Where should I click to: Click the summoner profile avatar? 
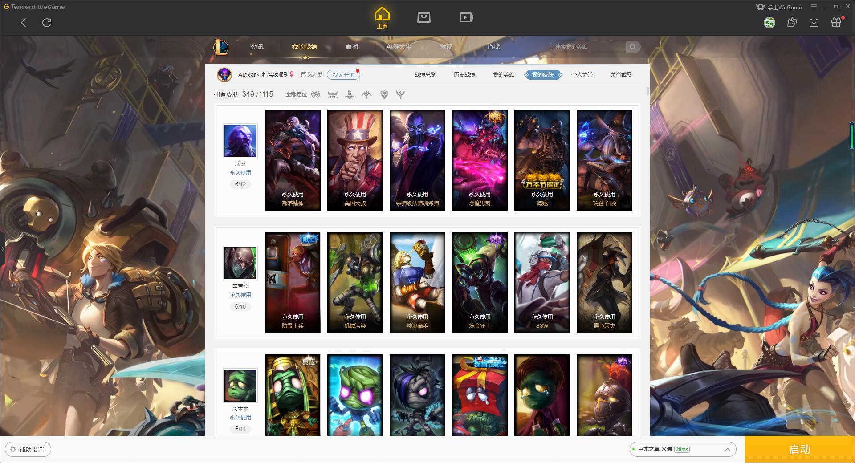click(x=224, y=75)
